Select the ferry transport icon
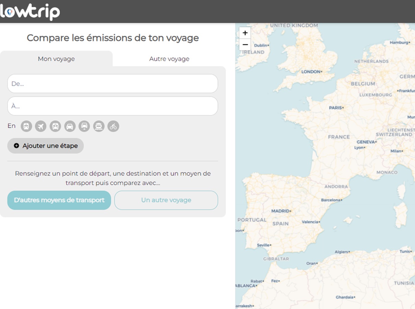This screenshot has width=415, height=309. [99, 126]
